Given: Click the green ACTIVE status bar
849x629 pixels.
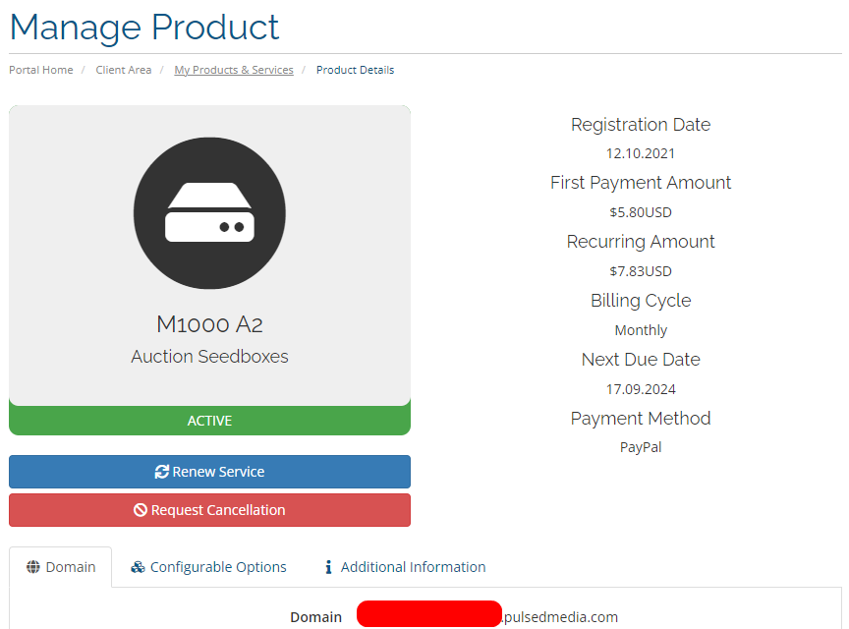Looking at the screenshot, I should tap(209, 421).
